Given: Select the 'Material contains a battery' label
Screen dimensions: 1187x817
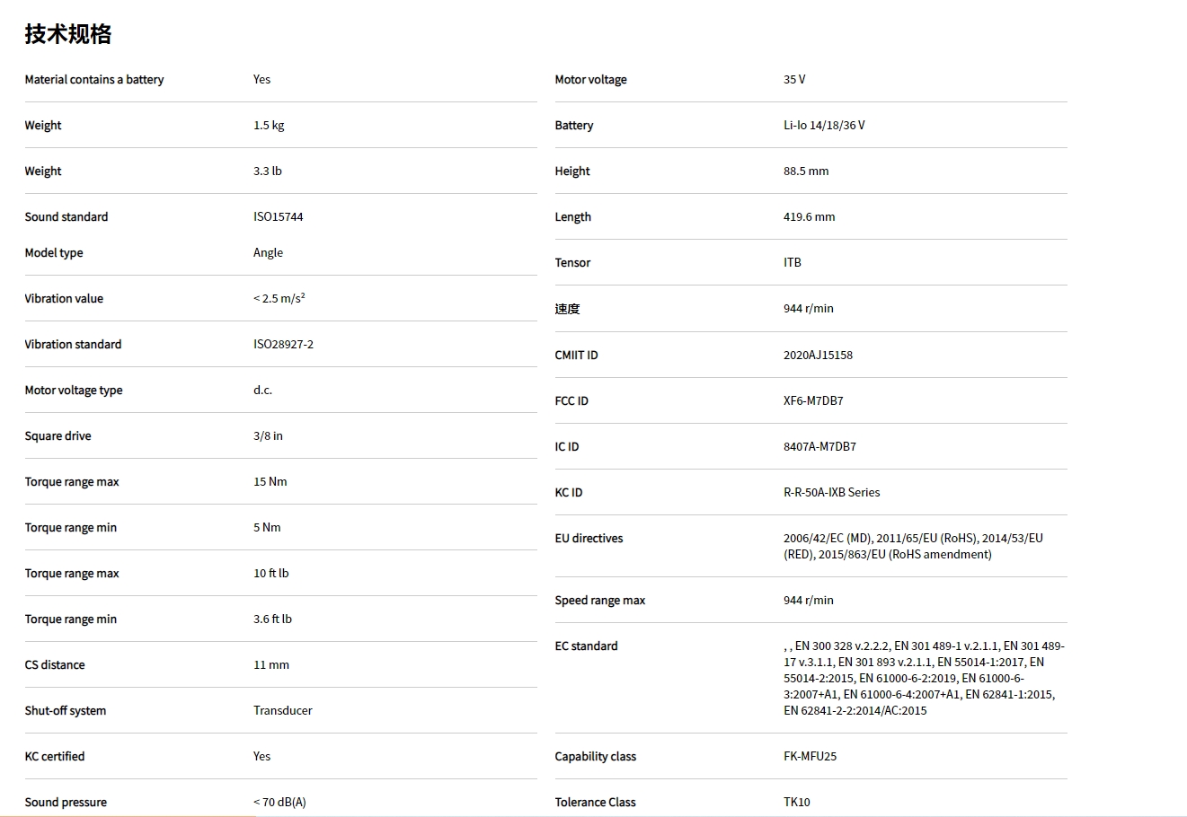Looking at the screenshot, I should [94, 80].
